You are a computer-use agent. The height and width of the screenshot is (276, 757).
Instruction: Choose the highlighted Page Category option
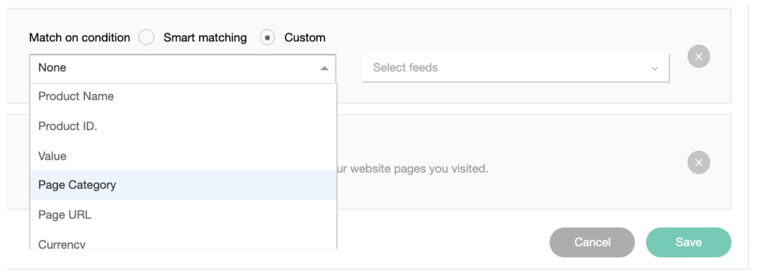[x=77, y=185]
